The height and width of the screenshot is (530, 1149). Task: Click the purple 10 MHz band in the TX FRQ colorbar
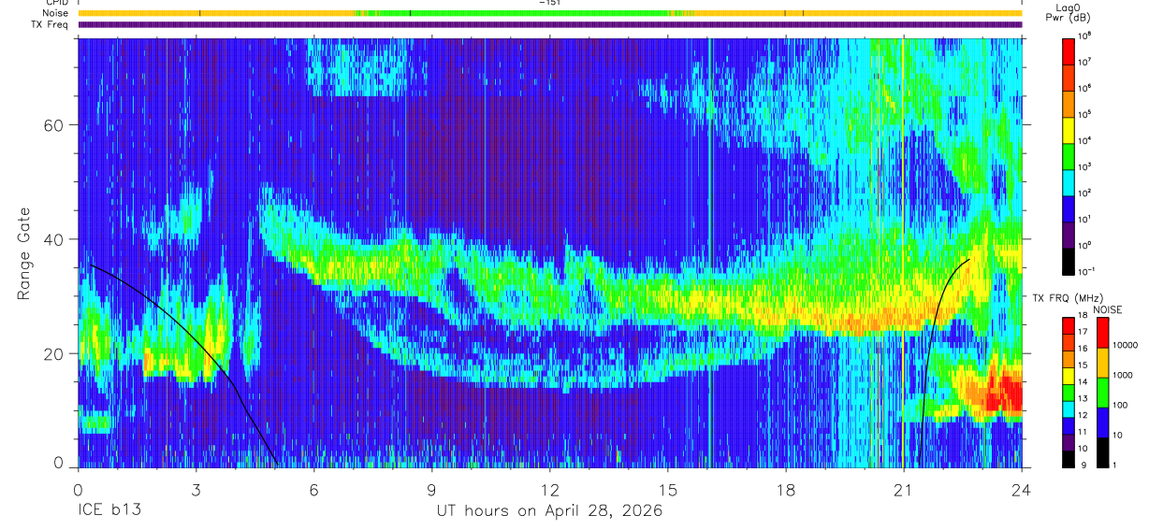1069,442
